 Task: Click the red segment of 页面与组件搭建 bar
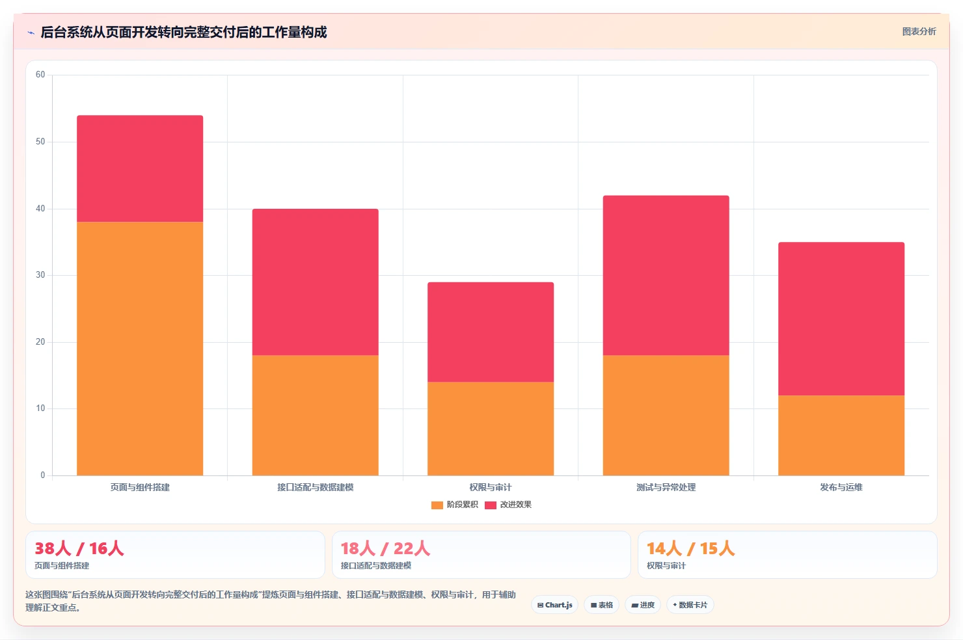pyautogui.click(x=140, y=168)
